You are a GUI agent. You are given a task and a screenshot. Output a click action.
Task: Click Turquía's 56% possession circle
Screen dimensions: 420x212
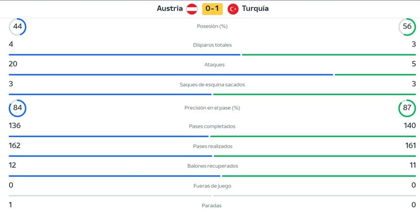(407, 27)
